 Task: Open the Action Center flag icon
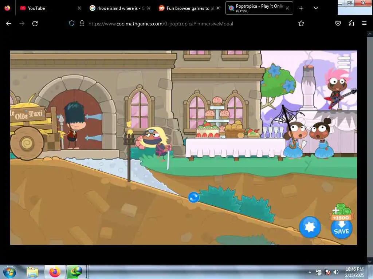[327, 272]
